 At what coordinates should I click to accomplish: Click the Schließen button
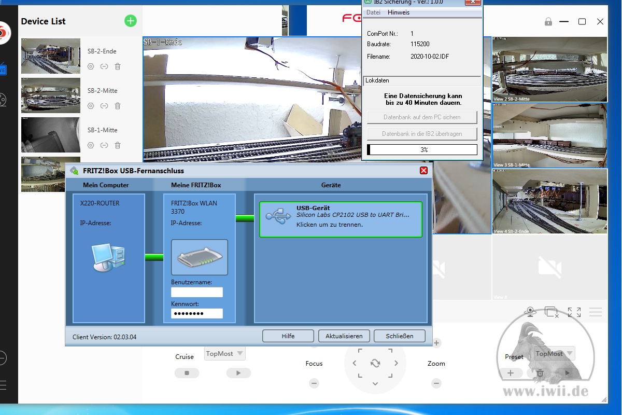click(400, 336)
